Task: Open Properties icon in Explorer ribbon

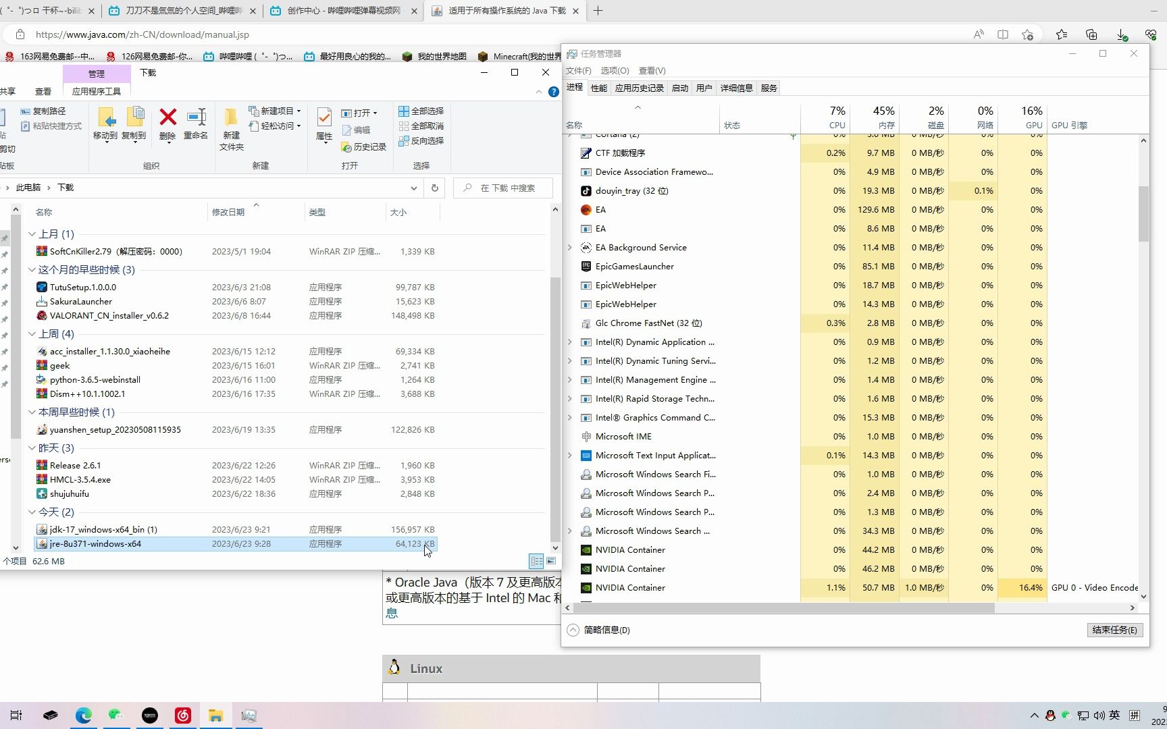Action: [324, 124]
